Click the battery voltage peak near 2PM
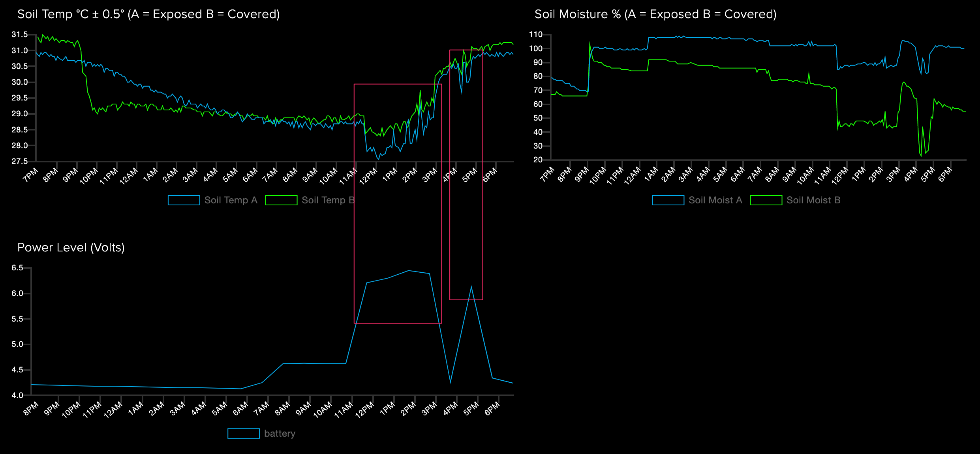 click(409, 271)
